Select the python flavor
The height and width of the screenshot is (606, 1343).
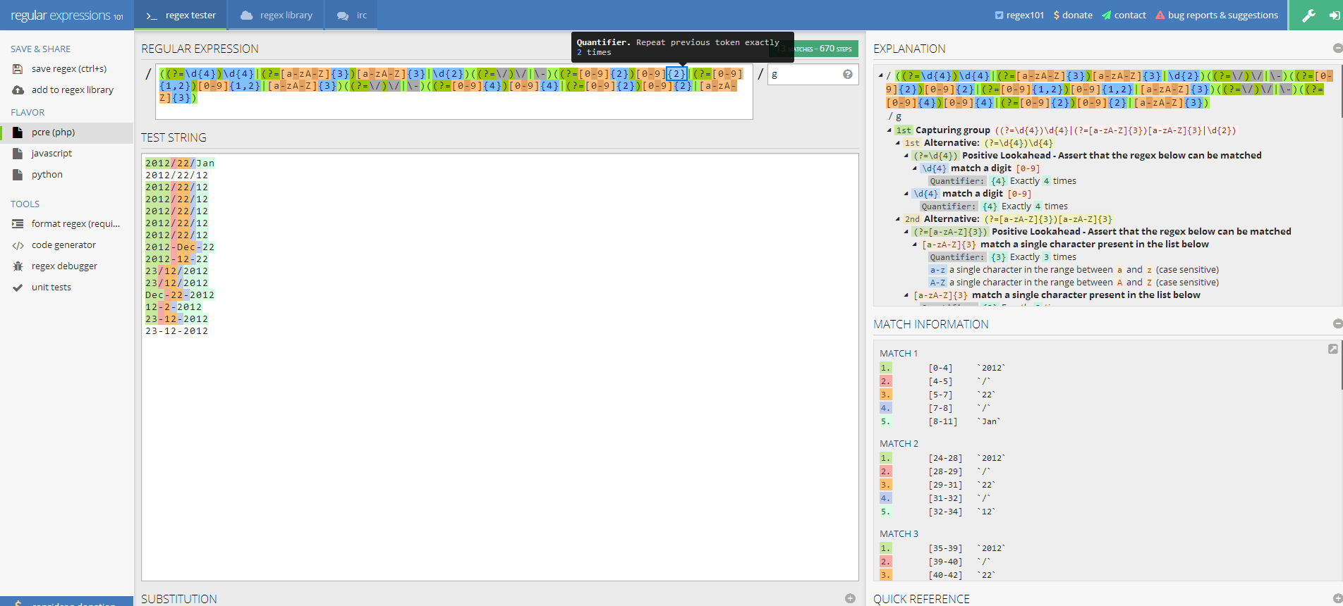(47, 175)
